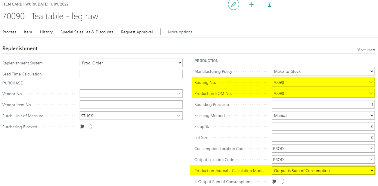Open the Manufacturing Policy dropdown
Image resolution: width=378 pixels, height=186 pixels.
click(323, 71)
